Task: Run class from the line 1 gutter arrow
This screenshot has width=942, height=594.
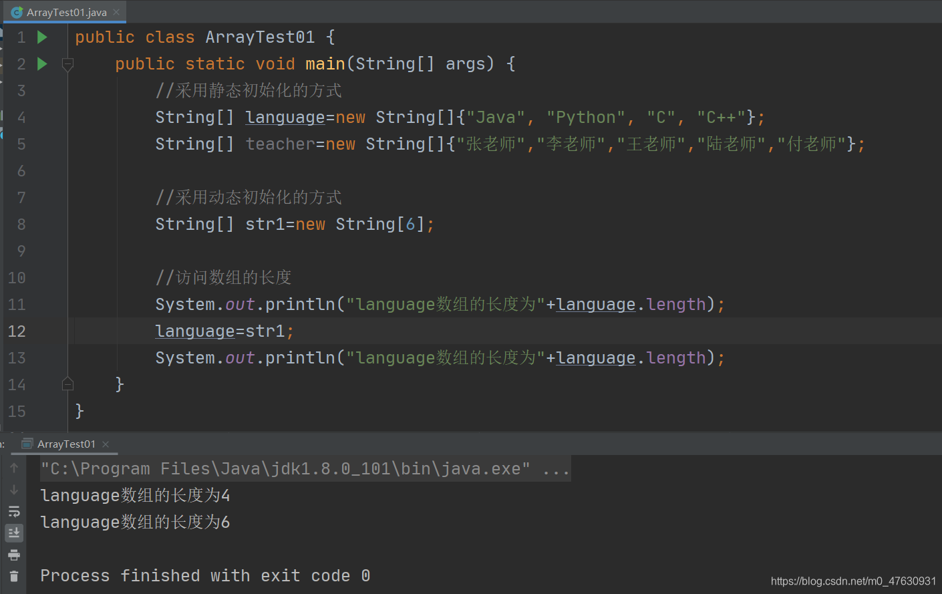Action: coord(42,37)
